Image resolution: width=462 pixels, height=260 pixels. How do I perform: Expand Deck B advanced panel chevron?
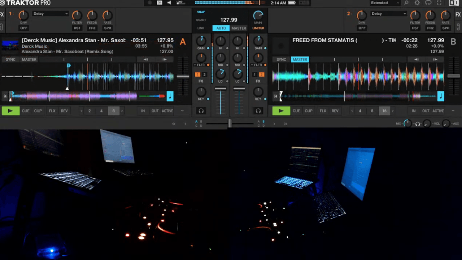pos(453,111)
